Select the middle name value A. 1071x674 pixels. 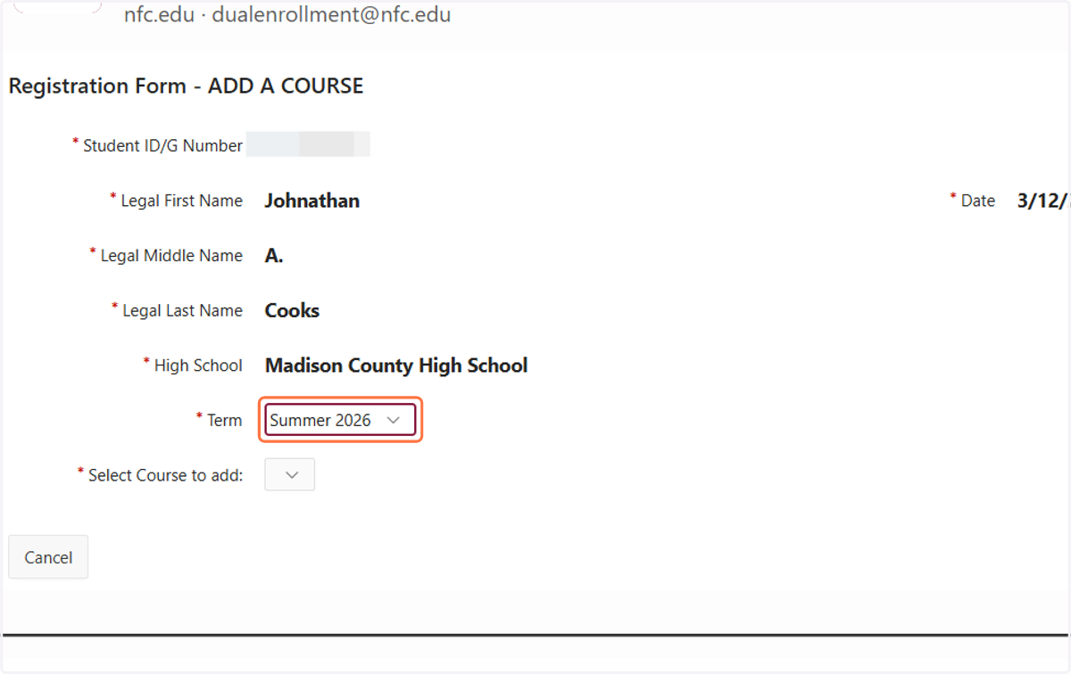tap(274, 256)
